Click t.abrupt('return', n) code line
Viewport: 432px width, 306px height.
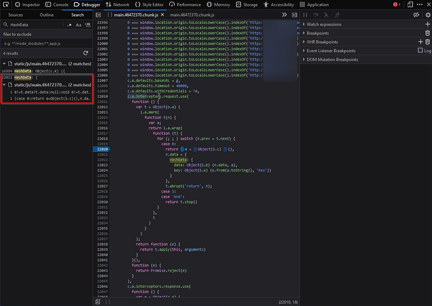(x=189, y=186)
